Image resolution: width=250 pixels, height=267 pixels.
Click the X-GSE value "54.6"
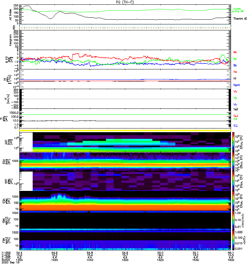[54, 253]
